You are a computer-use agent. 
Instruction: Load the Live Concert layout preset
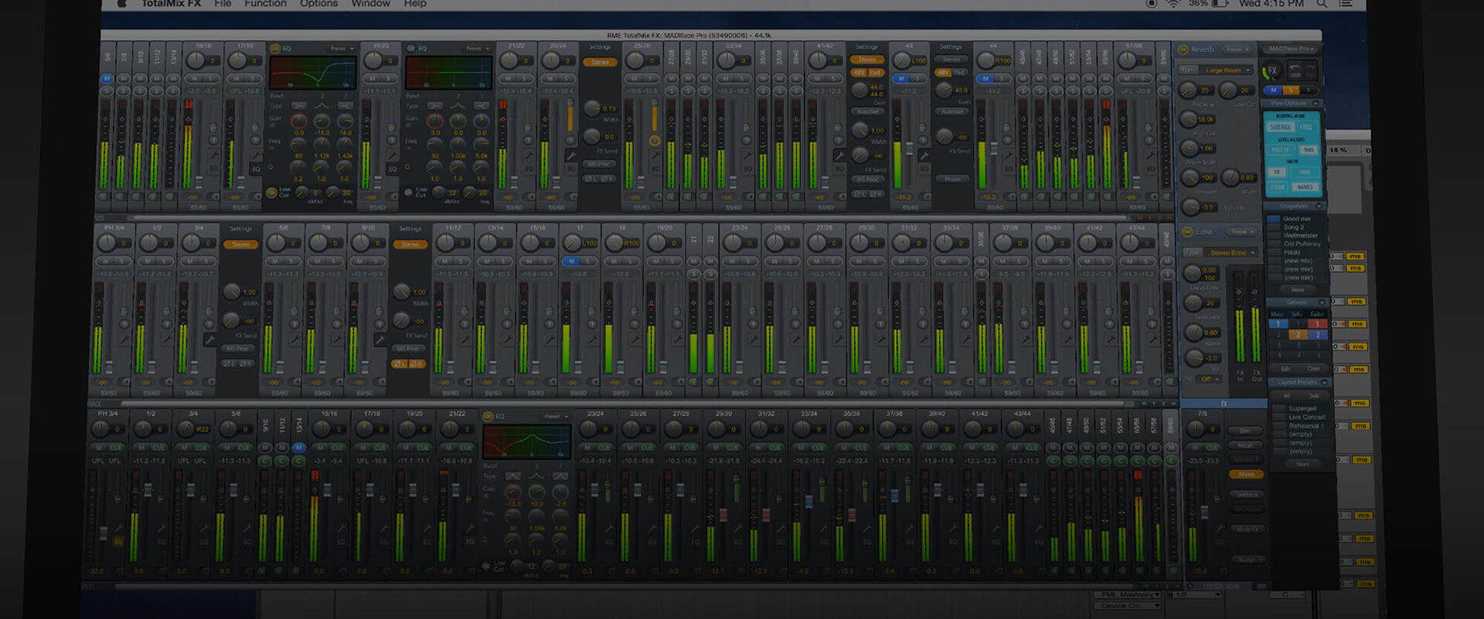[x=1302, y=417]
